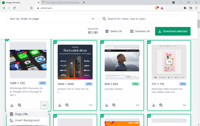Close the WhatsApp image more-options menu

tap(44, 105)
